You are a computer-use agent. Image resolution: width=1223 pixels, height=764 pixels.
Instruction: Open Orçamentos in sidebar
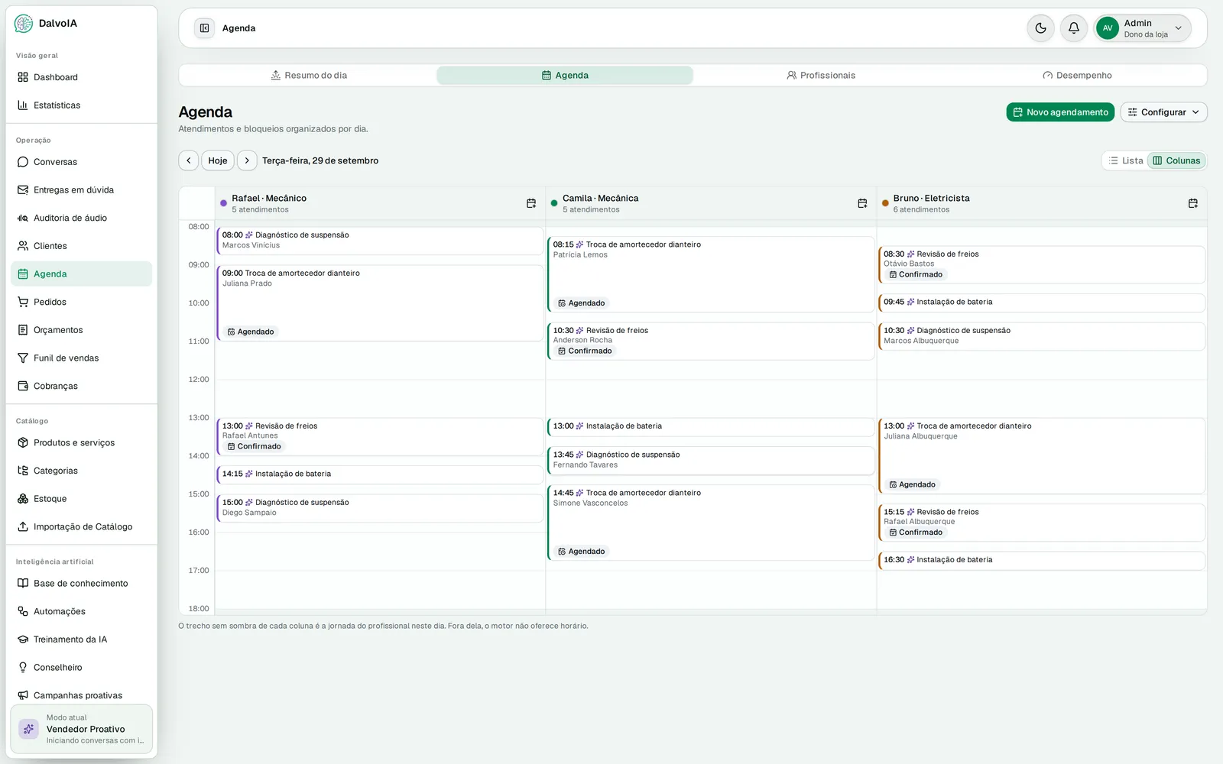81,330
